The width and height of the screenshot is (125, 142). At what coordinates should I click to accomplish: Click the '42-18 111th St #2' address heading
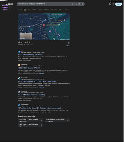(x=24, y=42)
